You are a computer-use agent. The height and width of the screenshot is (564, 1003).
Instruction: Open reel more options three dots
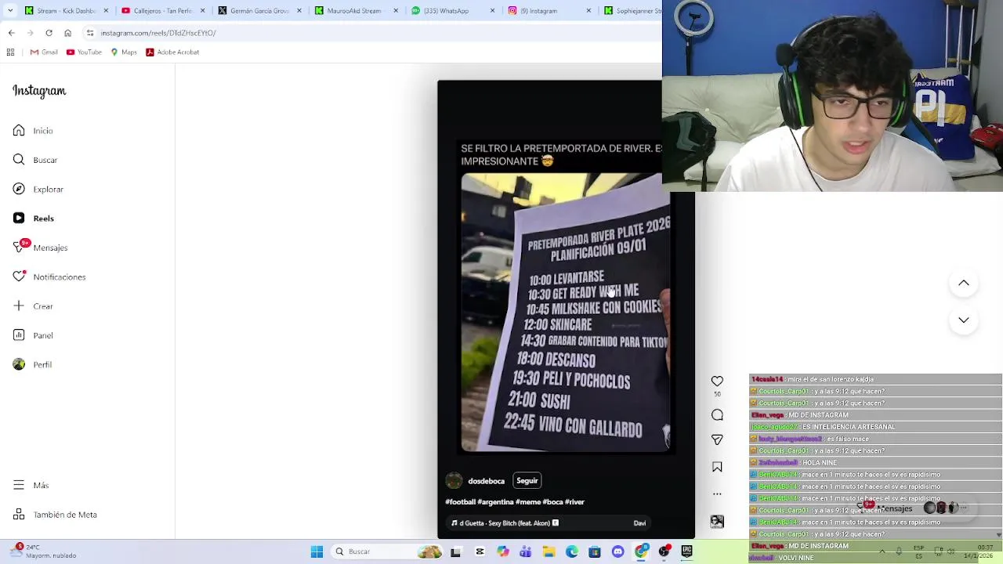click(x=717, y=494)
